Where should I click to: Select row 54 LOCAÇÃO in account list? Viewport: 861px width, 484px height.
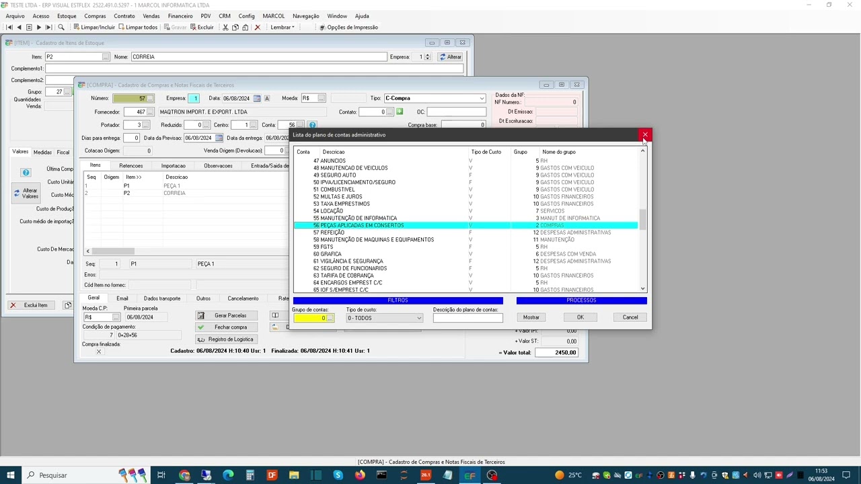coord(465,211)
